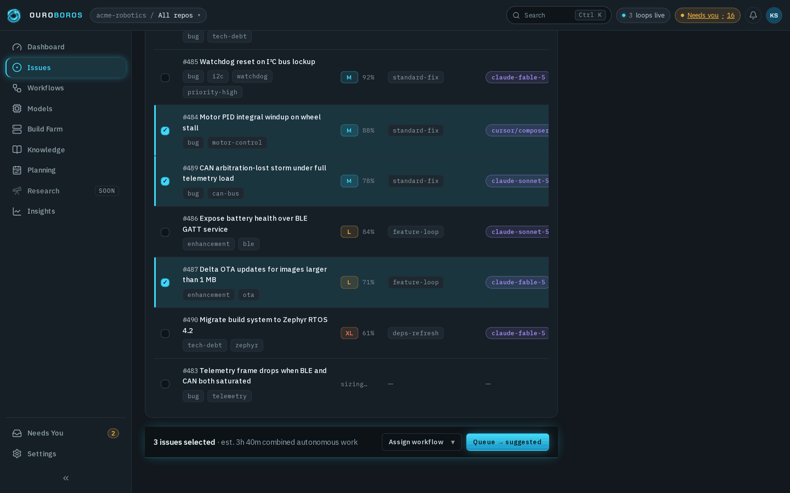790x493 pixels.
Task: Open the Models chip icon
Action: [x=17, y=108]
